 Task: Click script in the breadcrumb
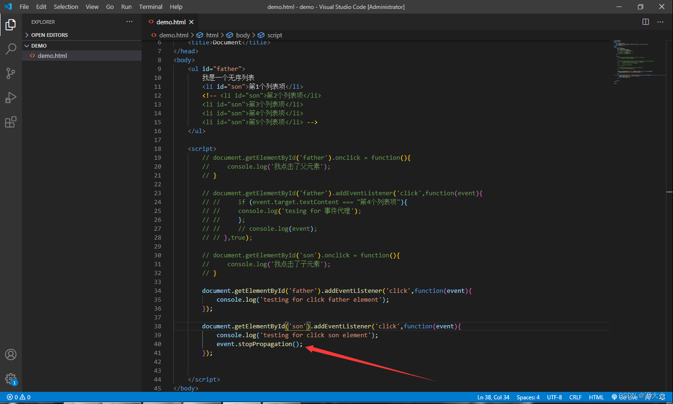(x=274, y=35)
